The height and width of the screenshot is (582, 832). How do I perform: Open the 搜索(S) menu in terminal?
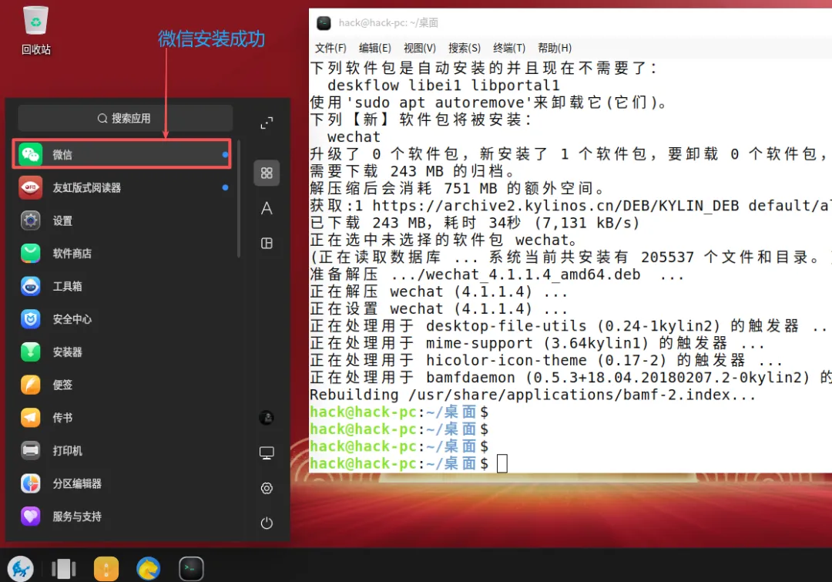click(x=465, y=48)
